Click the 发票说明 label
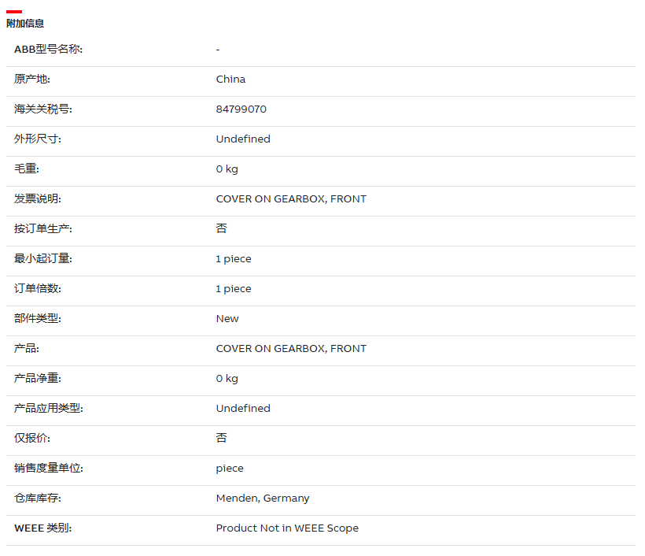Viewport: 645px width, 556px height. tap(38, 199)
